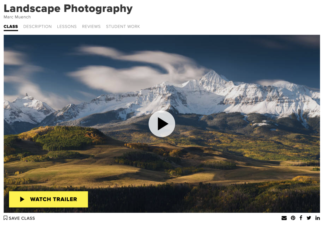
Task: Click the black underline beneath the Class tab
Action: pos(11,30)
